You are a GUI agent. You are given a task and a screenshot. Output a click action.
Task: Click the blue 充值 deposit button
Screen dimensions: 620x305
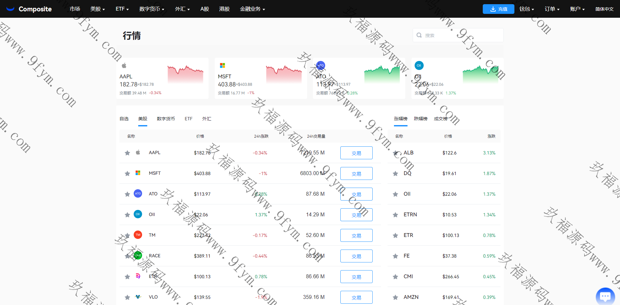(x=498, y=9)
